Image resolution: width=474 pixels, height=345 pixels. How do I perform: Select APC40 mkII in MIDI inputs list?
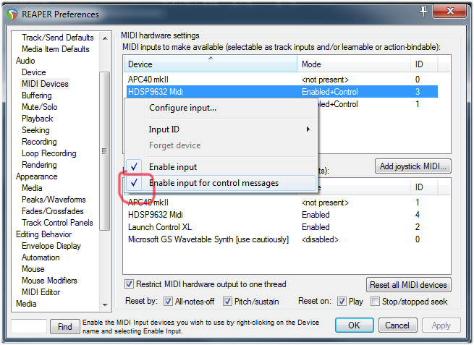(281, 80)
